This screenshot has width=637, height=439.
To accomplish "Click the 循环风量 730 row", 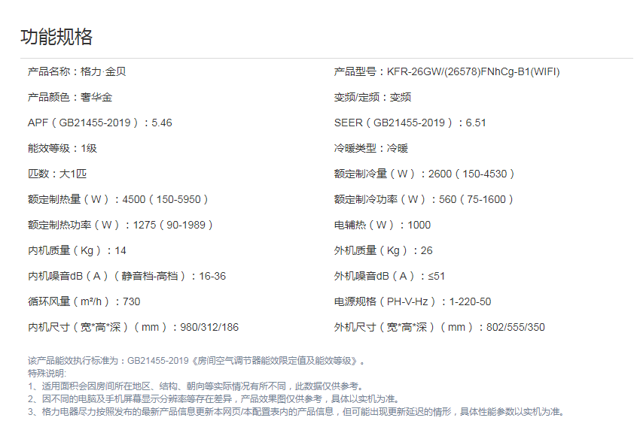I will [84, 302].
